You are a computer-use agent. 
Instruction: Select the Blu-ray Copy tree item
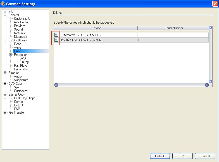17,94
